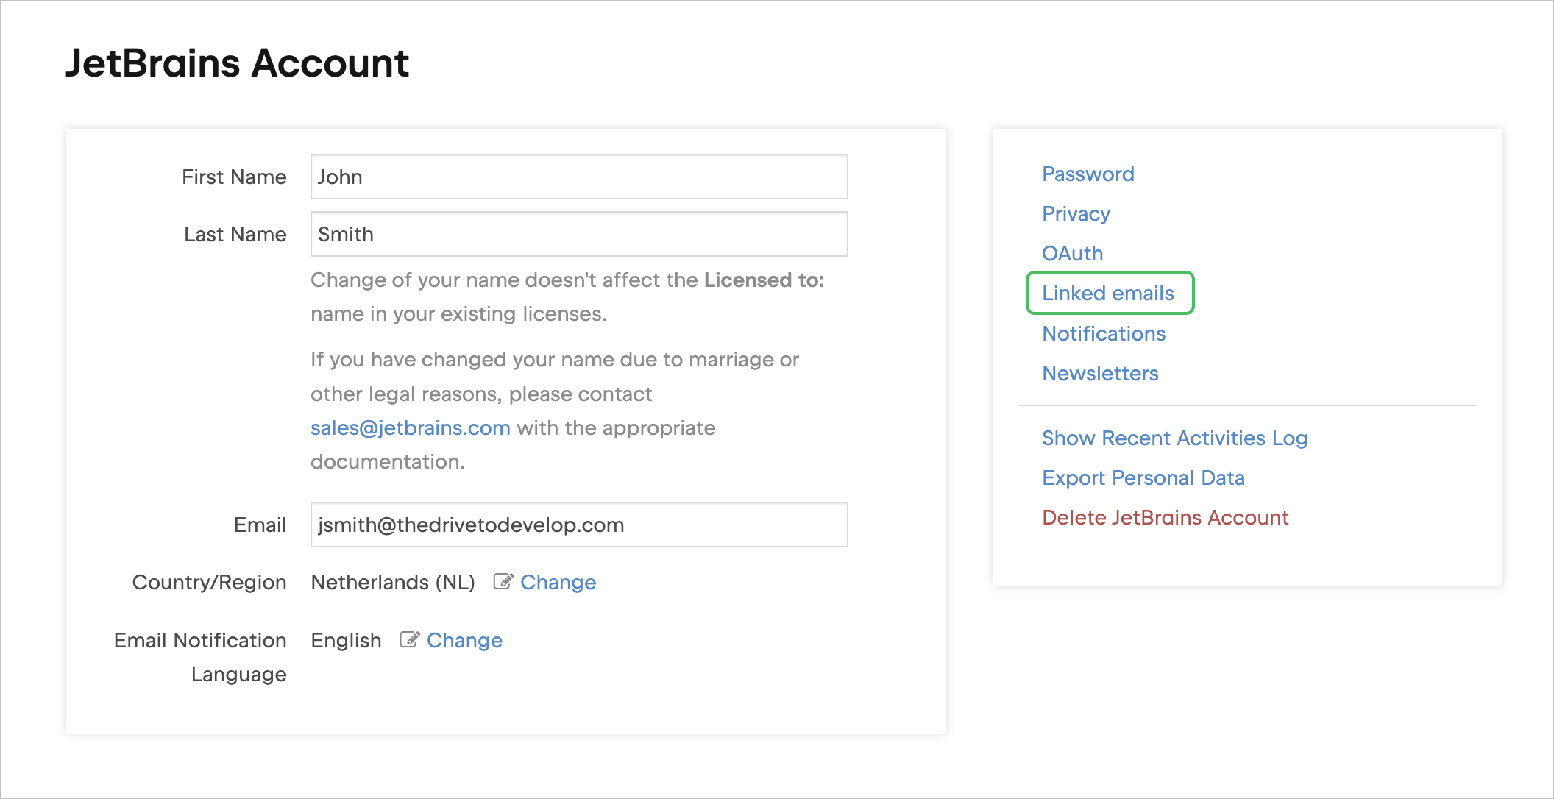Click the First Name field label
1554x799 pixels.
tap(234, 177)
